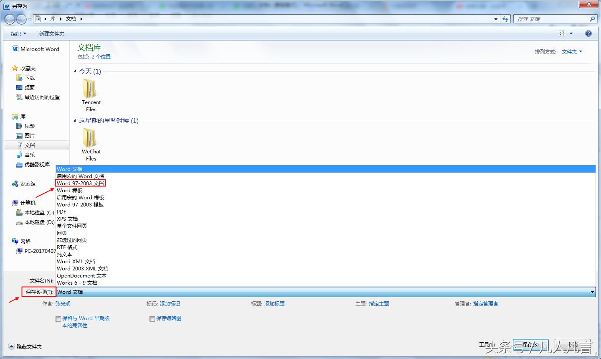Select 文档 library in sidebar

click(36, 145)
